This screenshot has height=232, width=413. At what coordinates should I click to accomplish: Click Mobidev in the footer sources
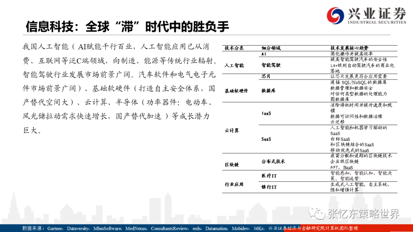240,229
